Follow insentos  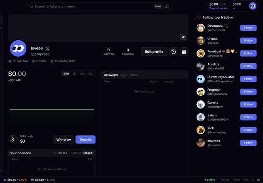(x=248, y=143)
